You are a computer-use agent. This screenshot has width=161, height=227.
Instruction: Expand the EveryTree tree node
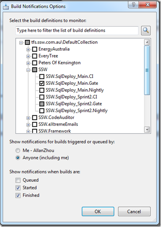pos(28,57)
